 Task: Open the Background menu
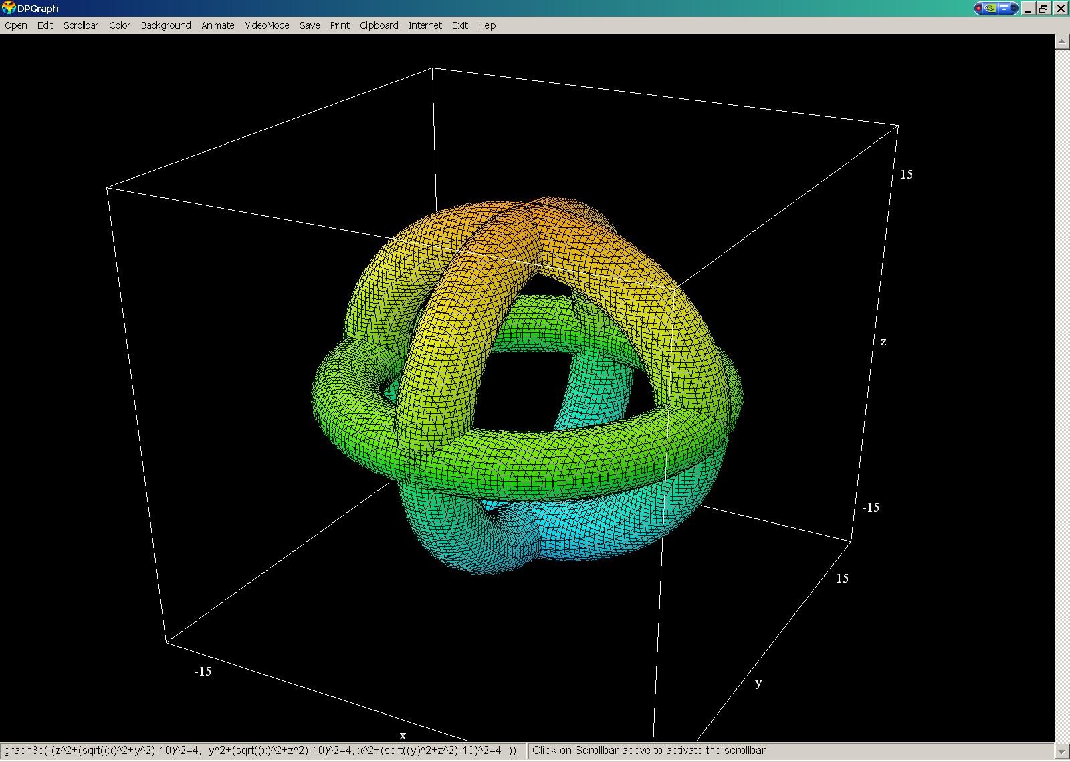click(166, 25)
